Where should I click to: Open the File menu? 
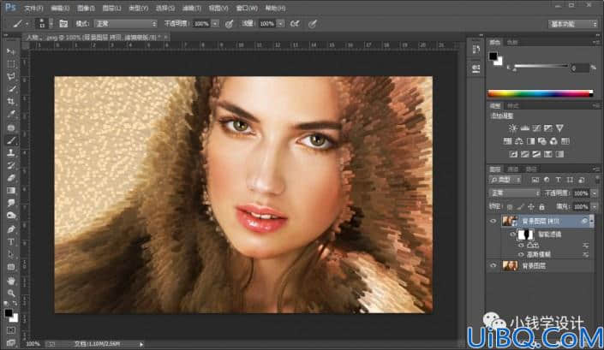[x=33, y=8]
